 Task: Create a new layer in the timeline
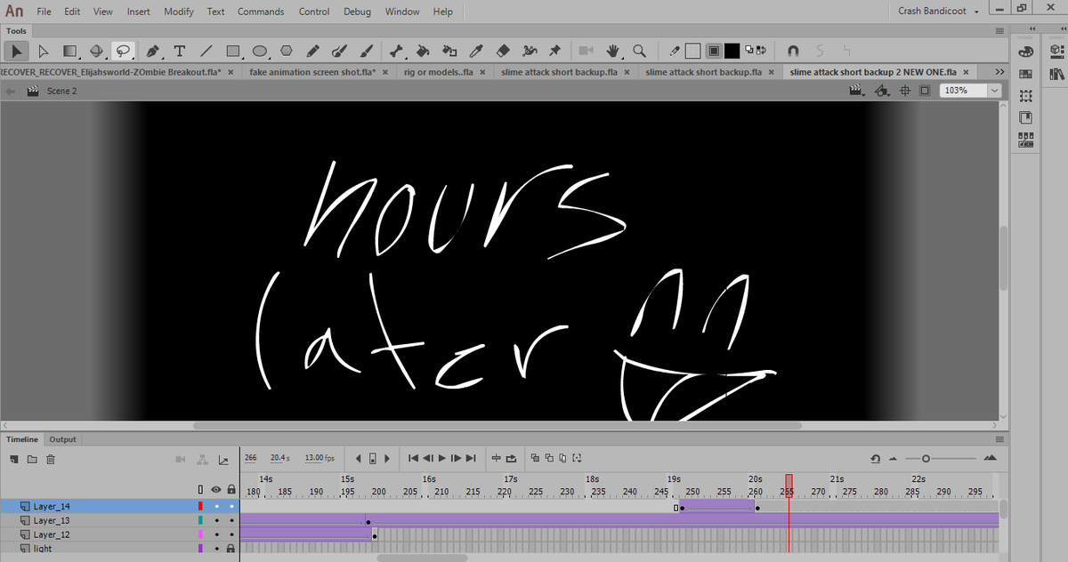(12, 459)
